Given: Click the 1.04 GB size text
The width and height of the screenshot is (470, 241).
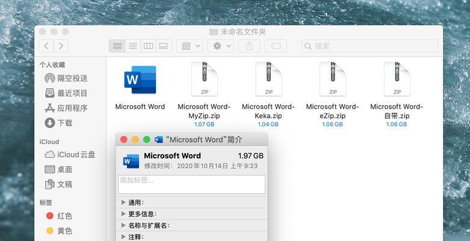Looking at the screenshot, I should click(268, 124).
